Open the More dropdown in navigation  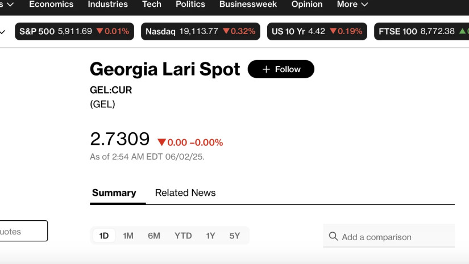pos(352,5)
